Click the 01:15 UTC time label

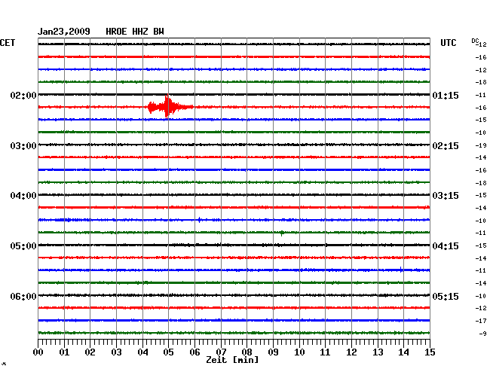point(446,95)
